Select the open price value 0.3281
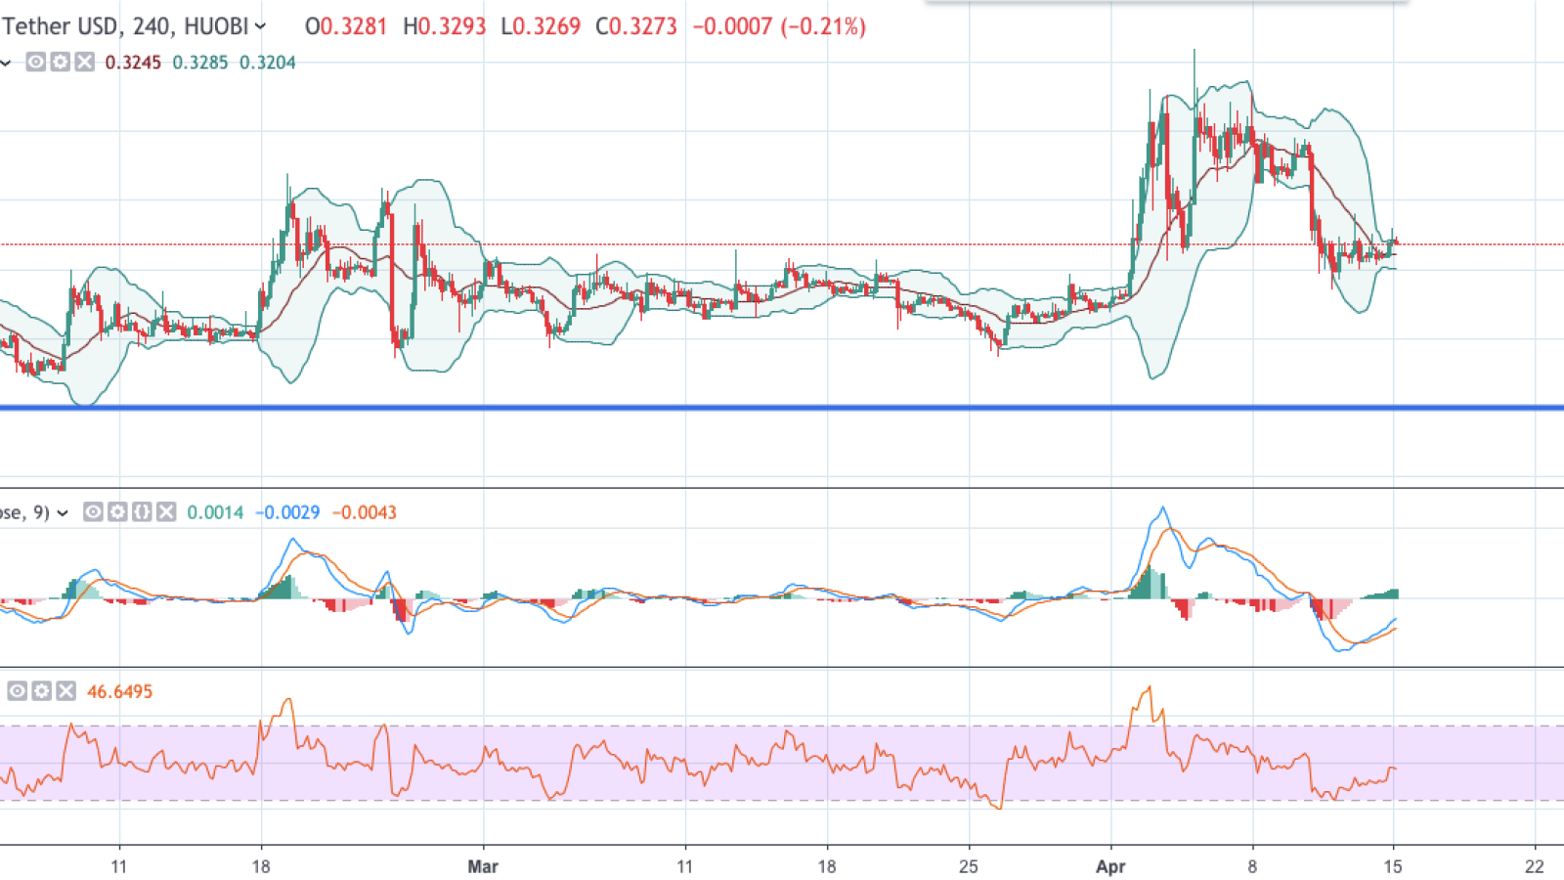The height and width of the screenshot is (880, 1564). click(354, 26)
